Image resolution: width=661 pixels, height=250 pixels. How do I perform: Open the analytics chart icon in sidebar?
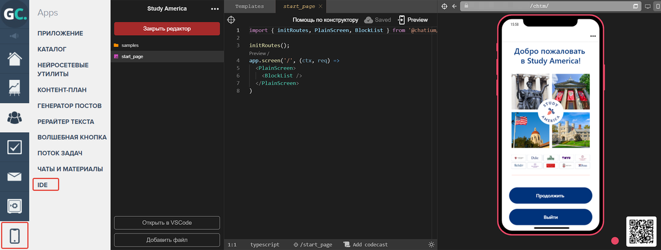[14, 87]
